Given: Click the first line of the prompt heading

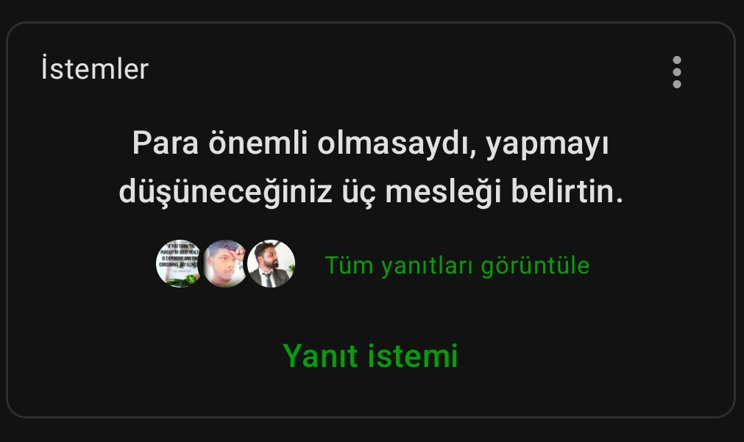Looking at the screenshot, I should point(371,143).
